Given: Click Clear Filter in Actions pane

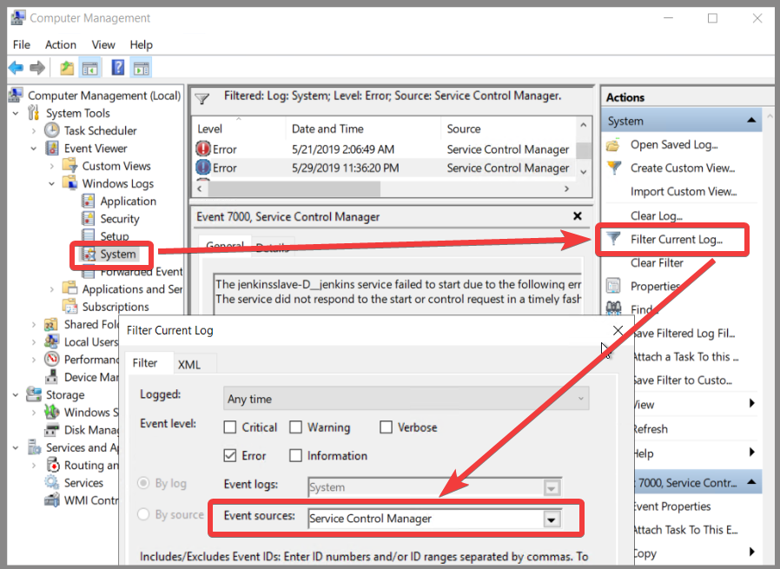Looking at the screenshot, I should 657,262.
